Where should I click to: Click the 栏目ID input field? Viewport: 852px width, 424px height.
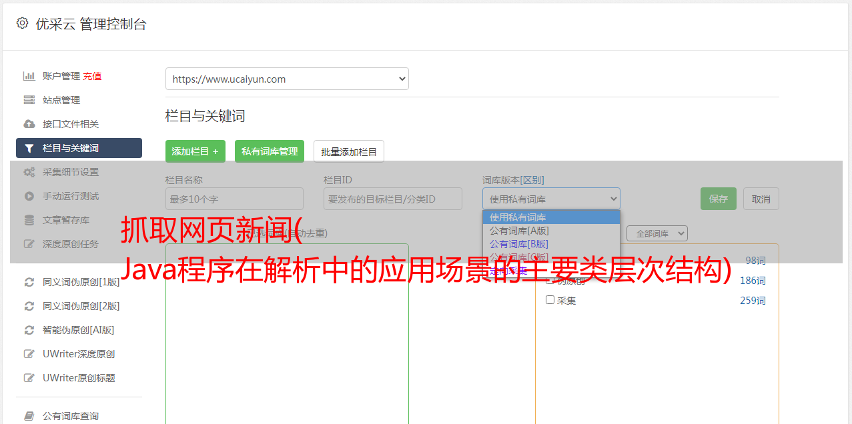(393, 199)
